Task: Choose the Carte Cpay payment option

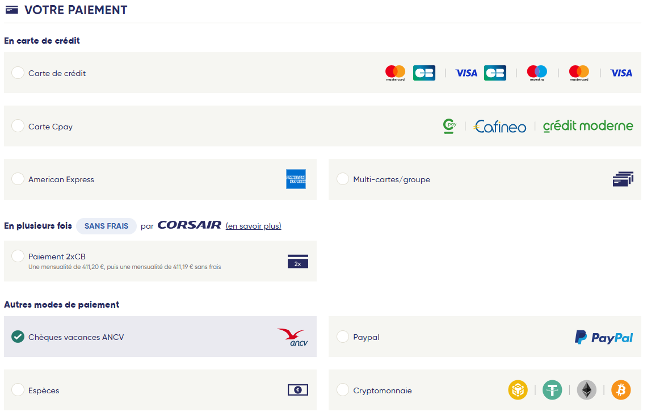Action: [x=18, y=126]
